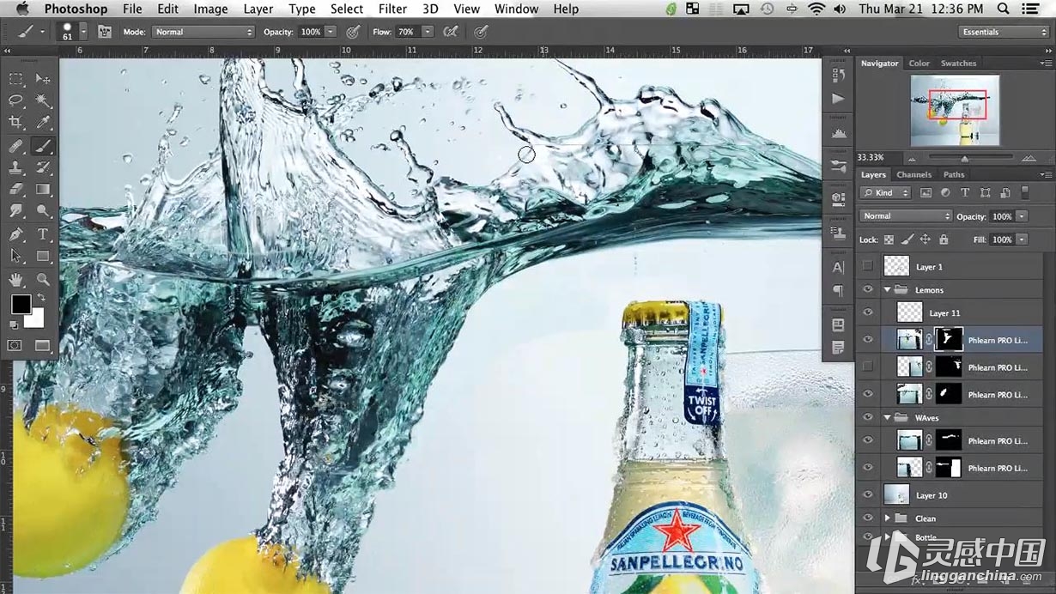Select the Dodge tool
The height and width of the screenshot is (594, 1056).
pos(43,210)
